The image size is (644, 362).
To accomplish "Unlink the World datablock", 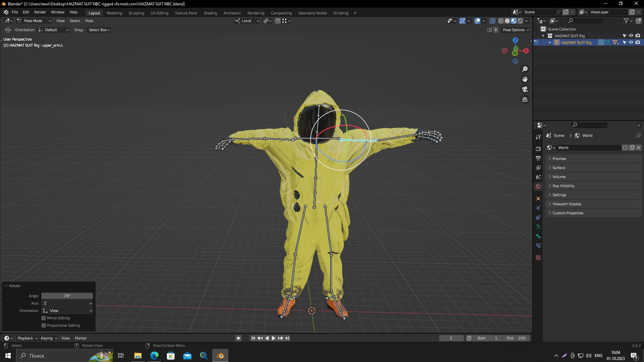I will pyautogui.click(x=639, y=148).
